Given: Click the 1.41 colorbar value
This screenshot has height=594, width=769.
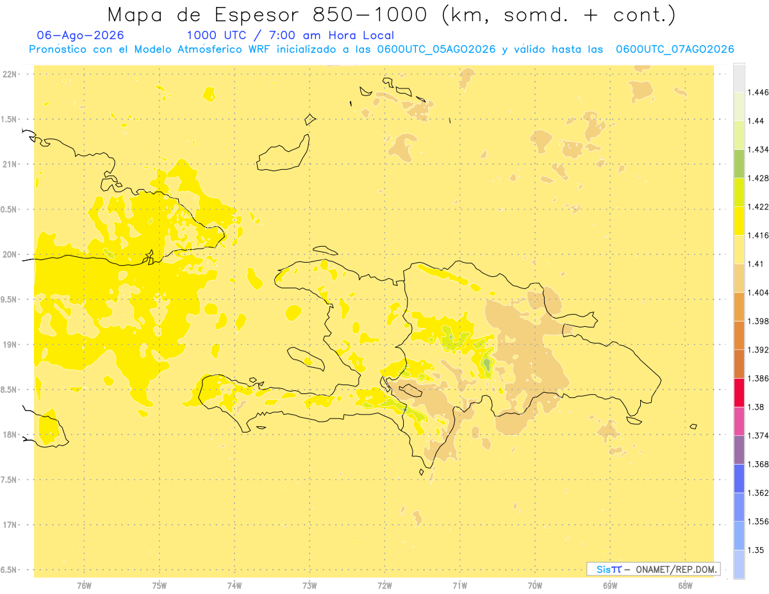Looking at the screenshot, I should point(756,264).
